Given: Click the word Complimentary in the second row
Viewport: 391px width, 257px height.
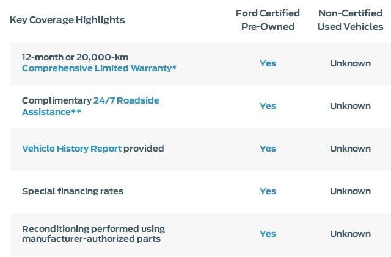Looking at the screenshot, I should (x=57, y=100).
